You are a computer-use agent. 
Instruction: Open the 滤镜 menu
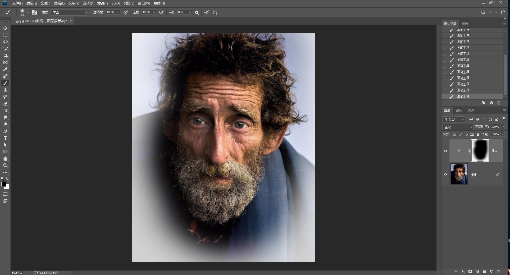[102, 3]
